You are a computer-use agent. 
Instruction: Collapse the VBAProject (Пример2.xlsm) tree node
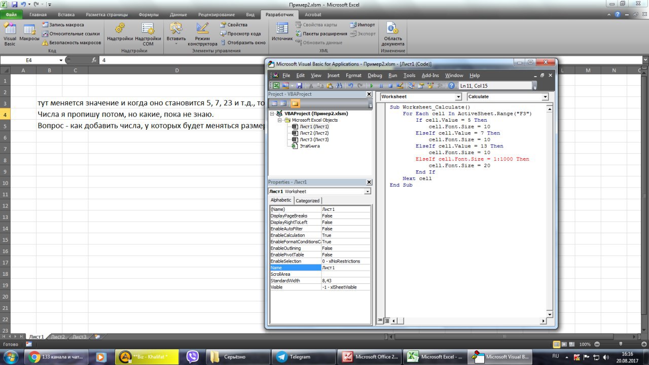click(x=273, y=114)
